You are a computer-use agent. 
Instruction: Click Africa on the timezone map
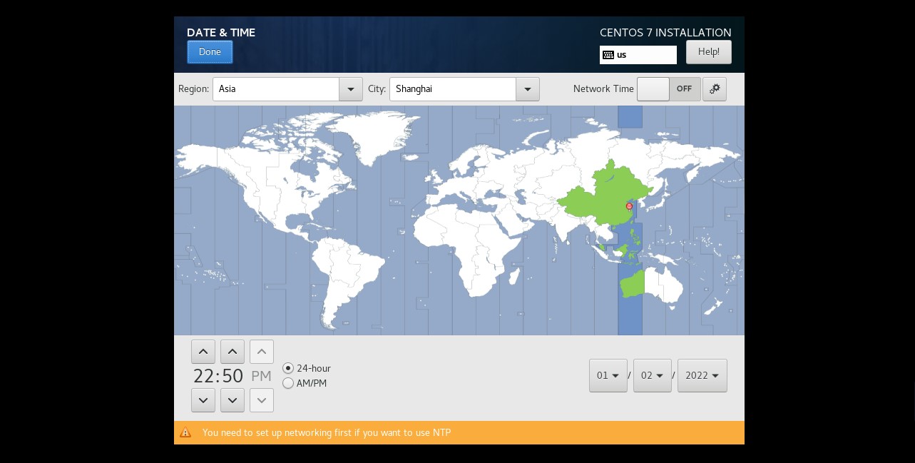pyautogui.click(x=467, y=250)
